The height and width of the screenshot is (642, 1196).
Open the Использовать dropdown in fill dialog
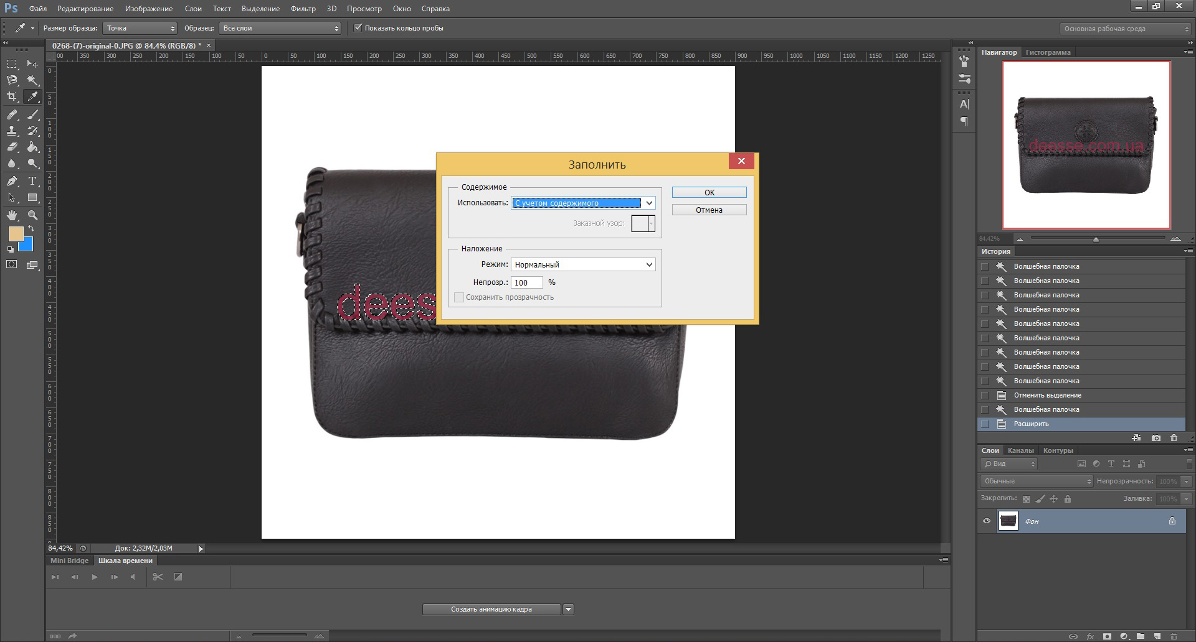point(583,203)
